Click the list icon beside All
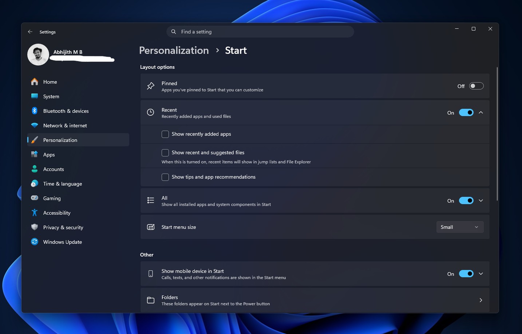The height and width of the screenshot is (334, 522). [x=151, y=200]
